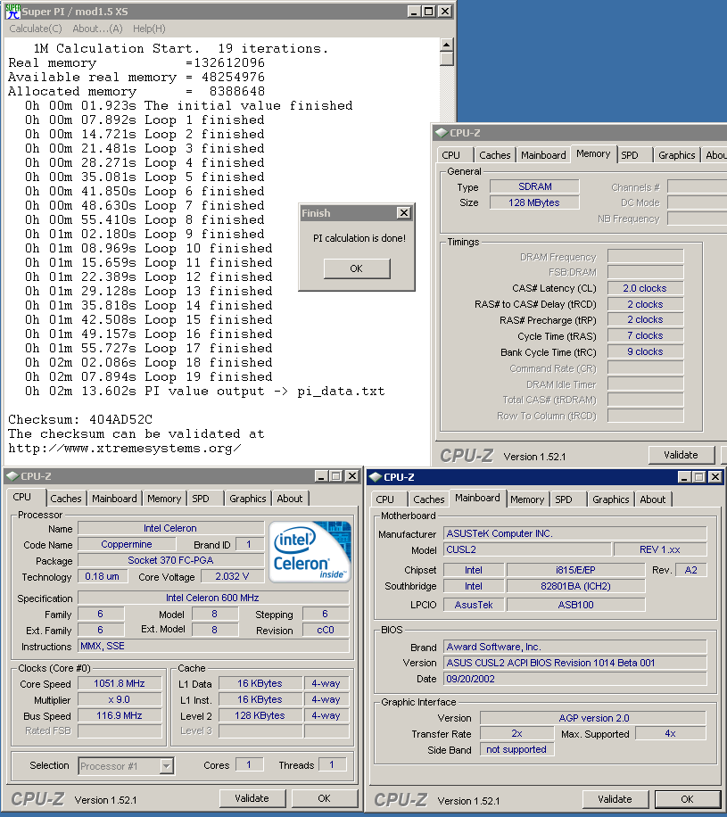
Task: Click the CPU-Z icon in Memory window title
Action: coord(441,133)
